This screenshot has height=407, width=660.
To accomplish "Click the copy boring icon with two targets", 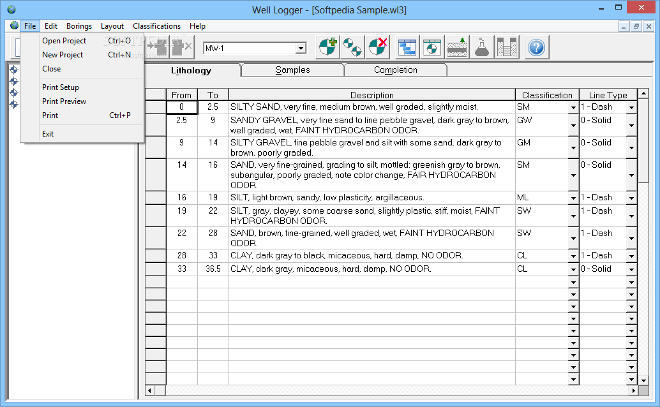I will point(352,47).
